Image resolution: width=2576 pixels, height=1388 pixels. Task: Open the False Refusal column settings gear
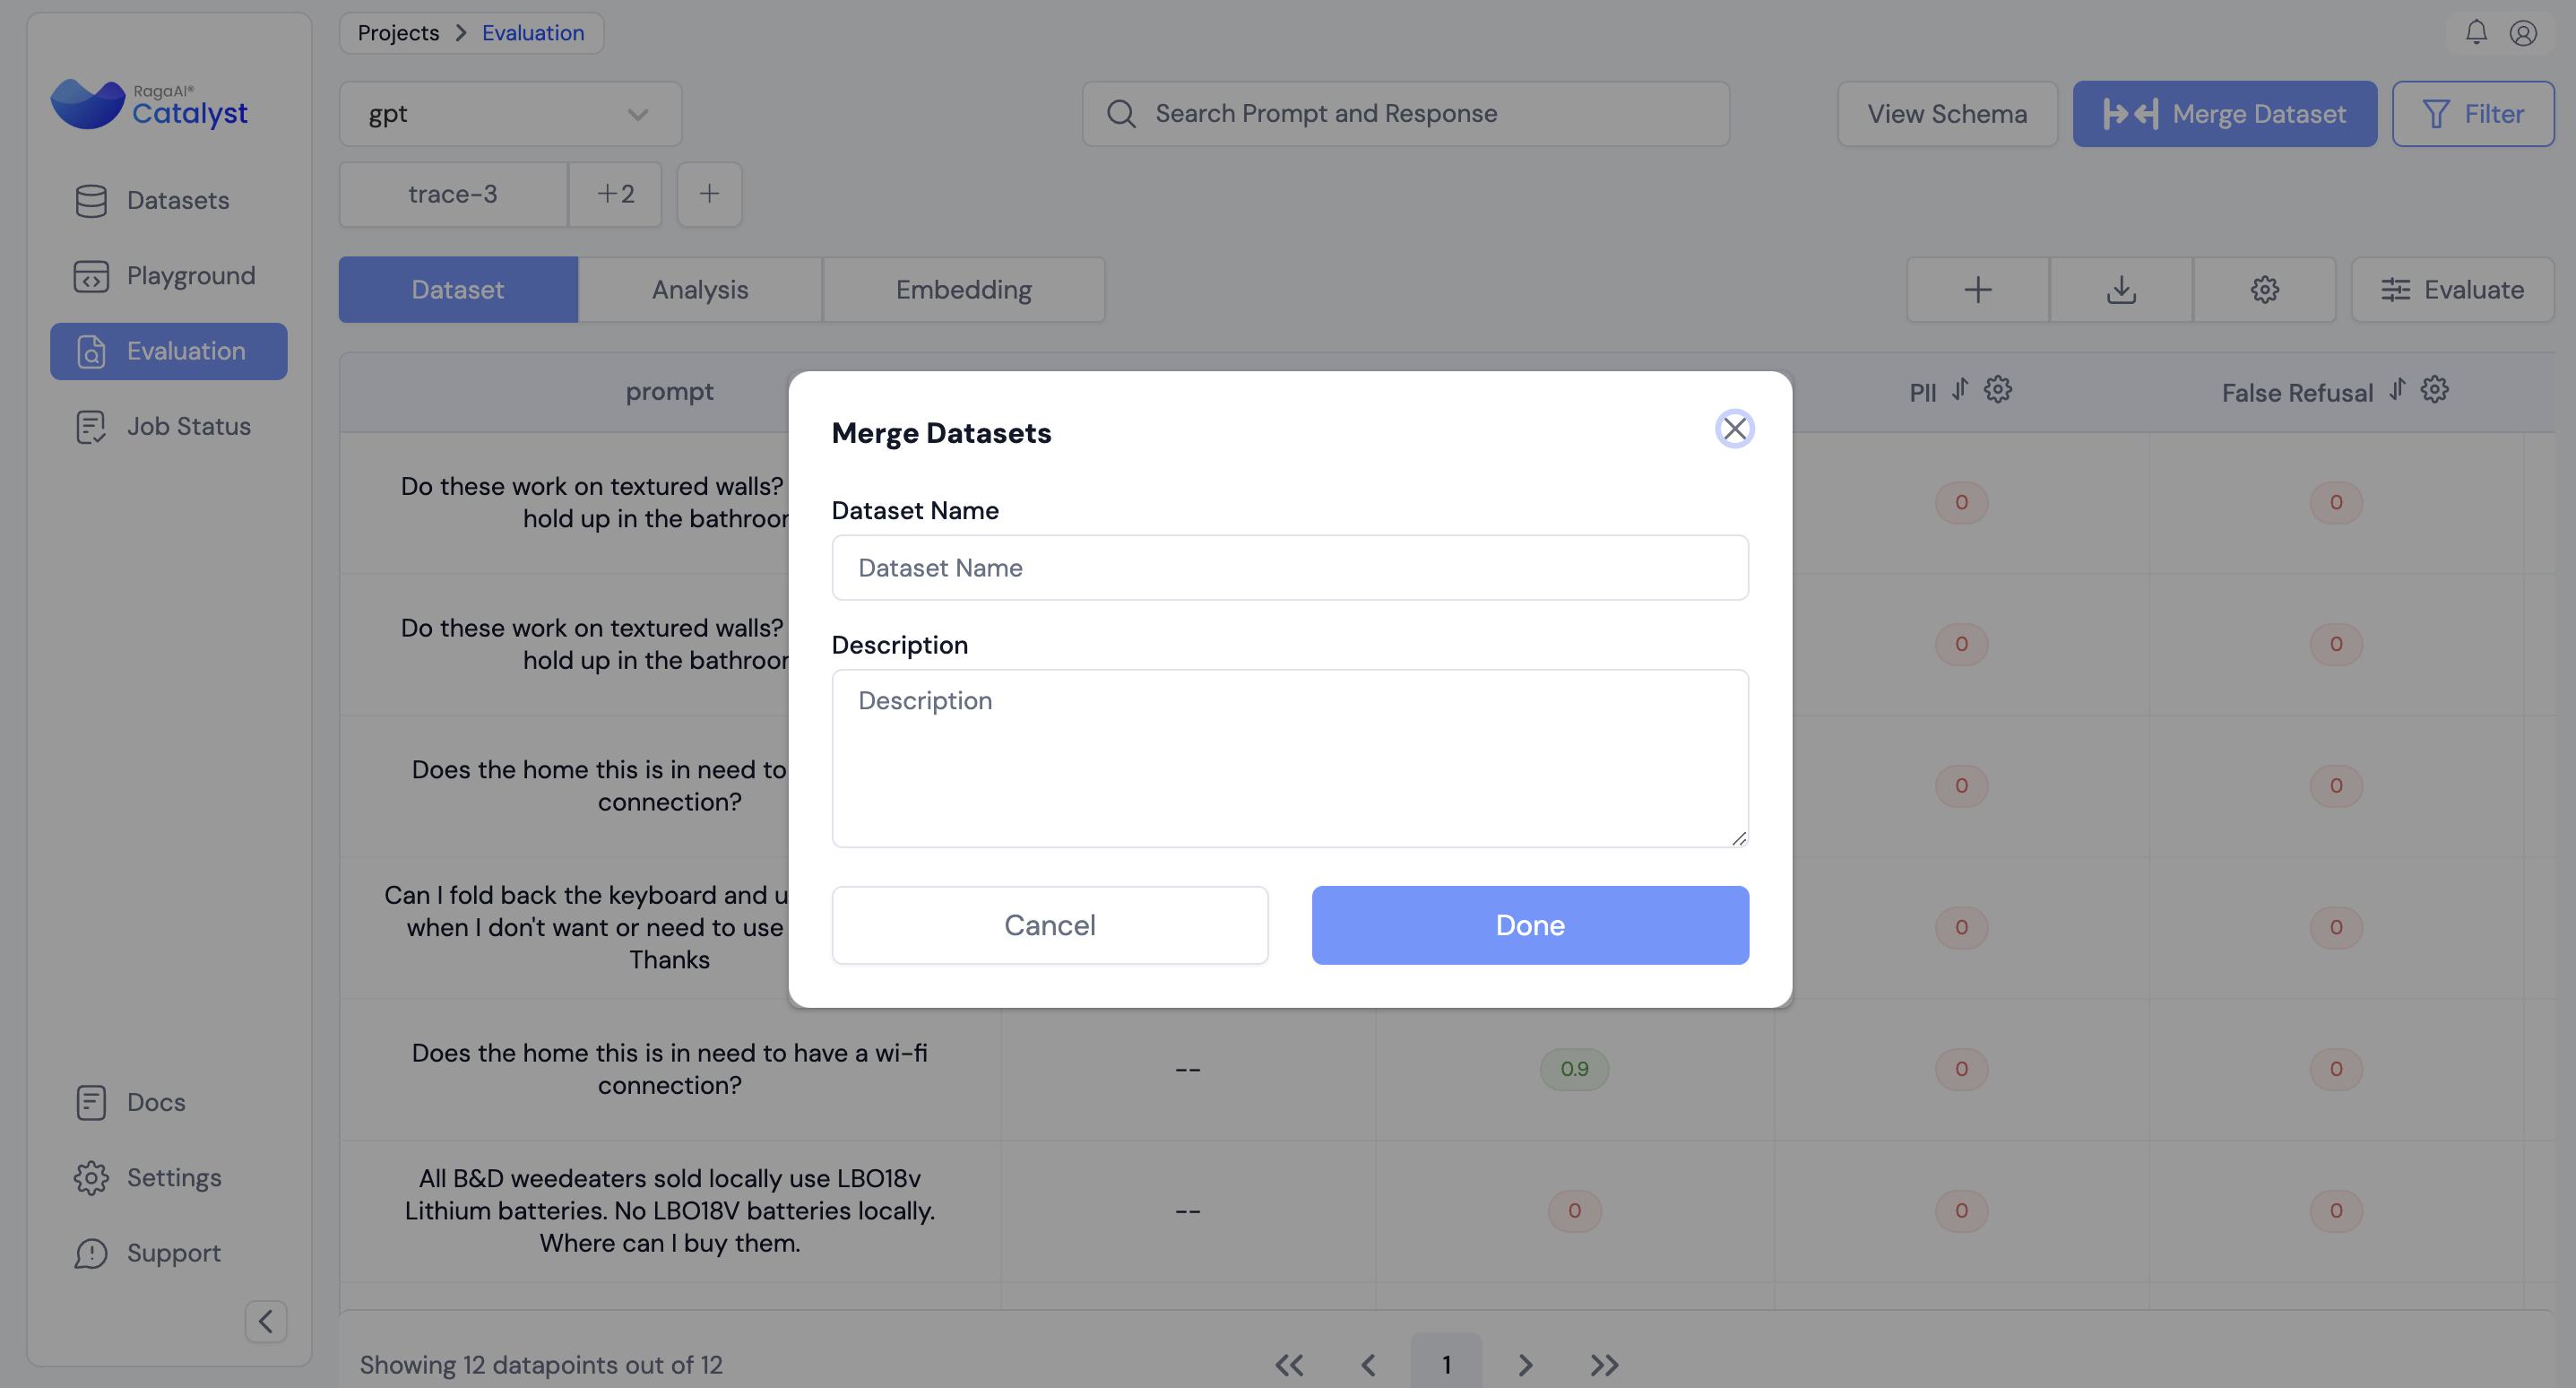tap(2434, 389)
